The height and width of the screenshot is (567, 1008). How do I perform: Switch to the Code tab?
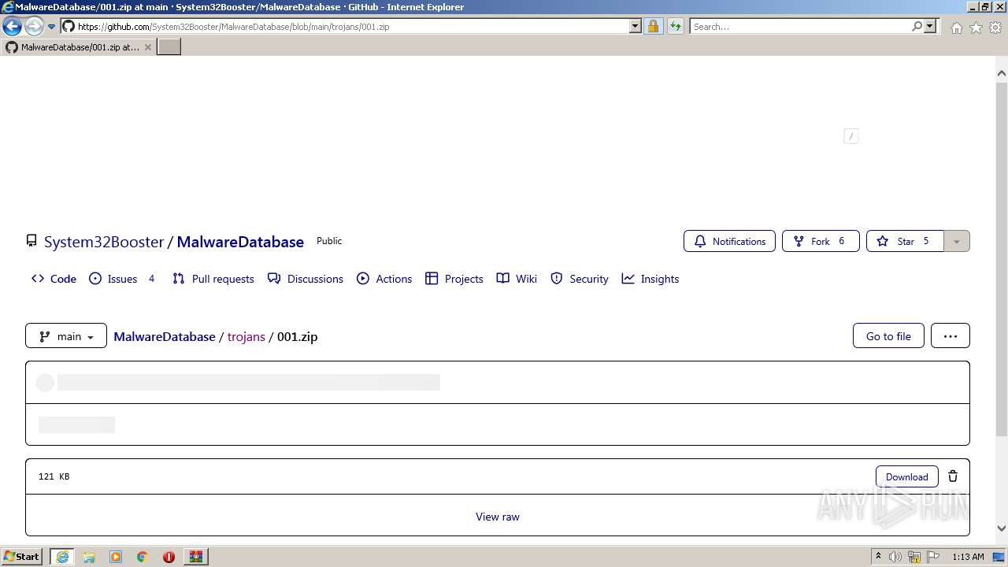pyautogui.click(x=54, y=279)
